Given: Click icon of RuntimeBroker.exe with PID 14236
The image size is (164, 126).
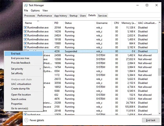Looking at the screenshot, I should [25, 32].
